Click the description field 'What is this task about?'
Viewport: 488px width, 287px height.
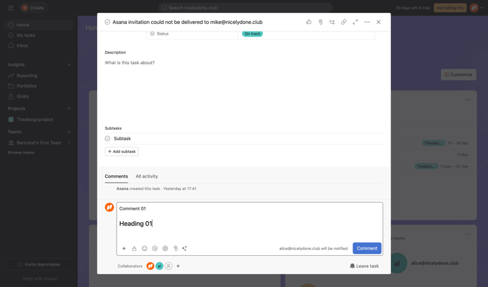click(x=129, y=63)
